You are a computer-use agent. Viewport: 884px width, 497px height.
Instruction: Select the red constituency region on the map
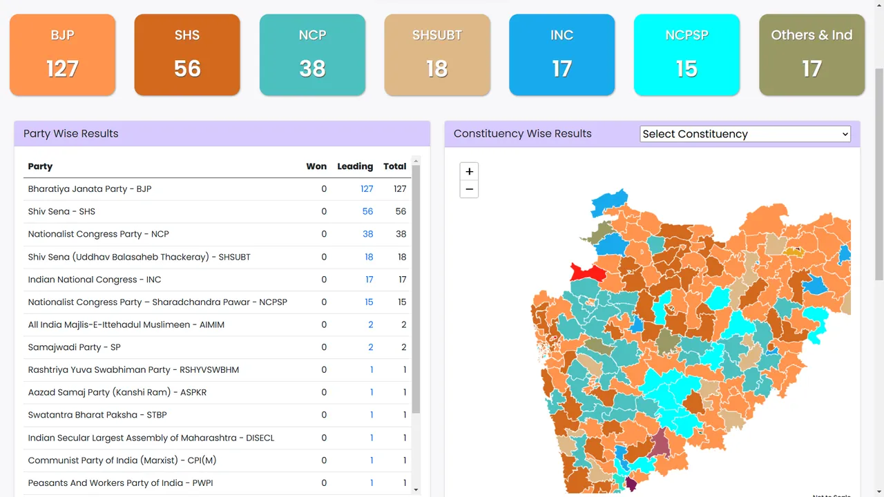pyautogui.click(x=587, y=273)
